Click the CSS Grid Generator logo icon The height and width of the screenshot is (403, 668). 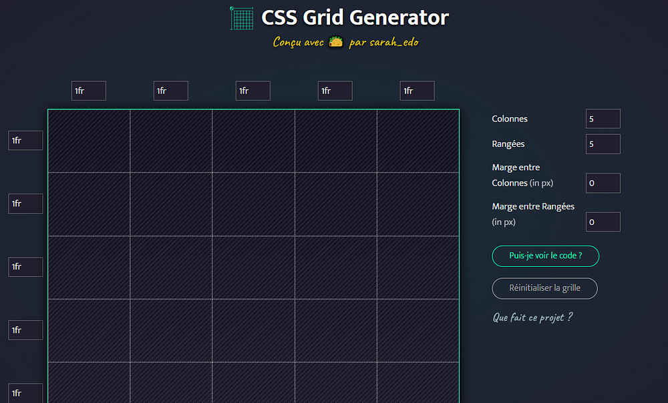coord(242,18)
